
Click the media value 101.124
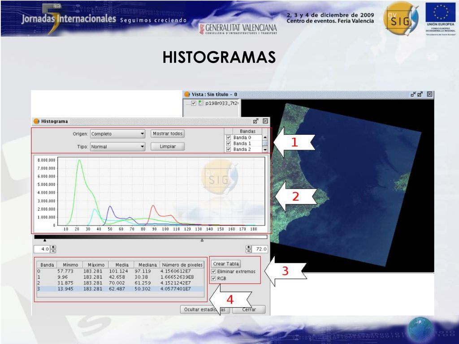[x=118, y=271]
